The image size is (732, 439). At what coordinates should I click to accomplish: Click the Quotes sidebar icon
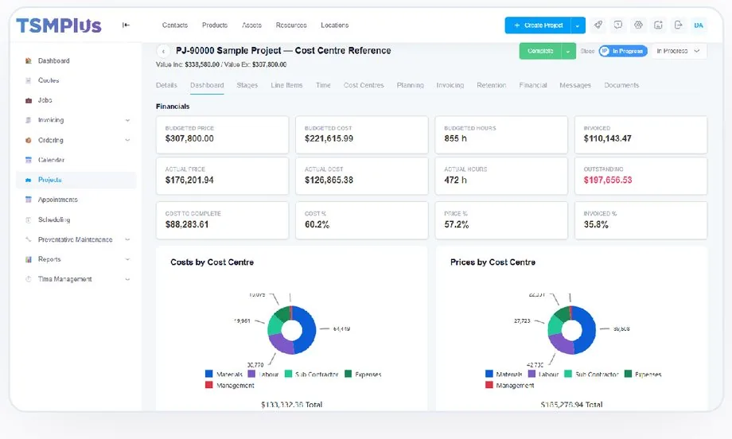pyautogui.click(x=29, y=80)
